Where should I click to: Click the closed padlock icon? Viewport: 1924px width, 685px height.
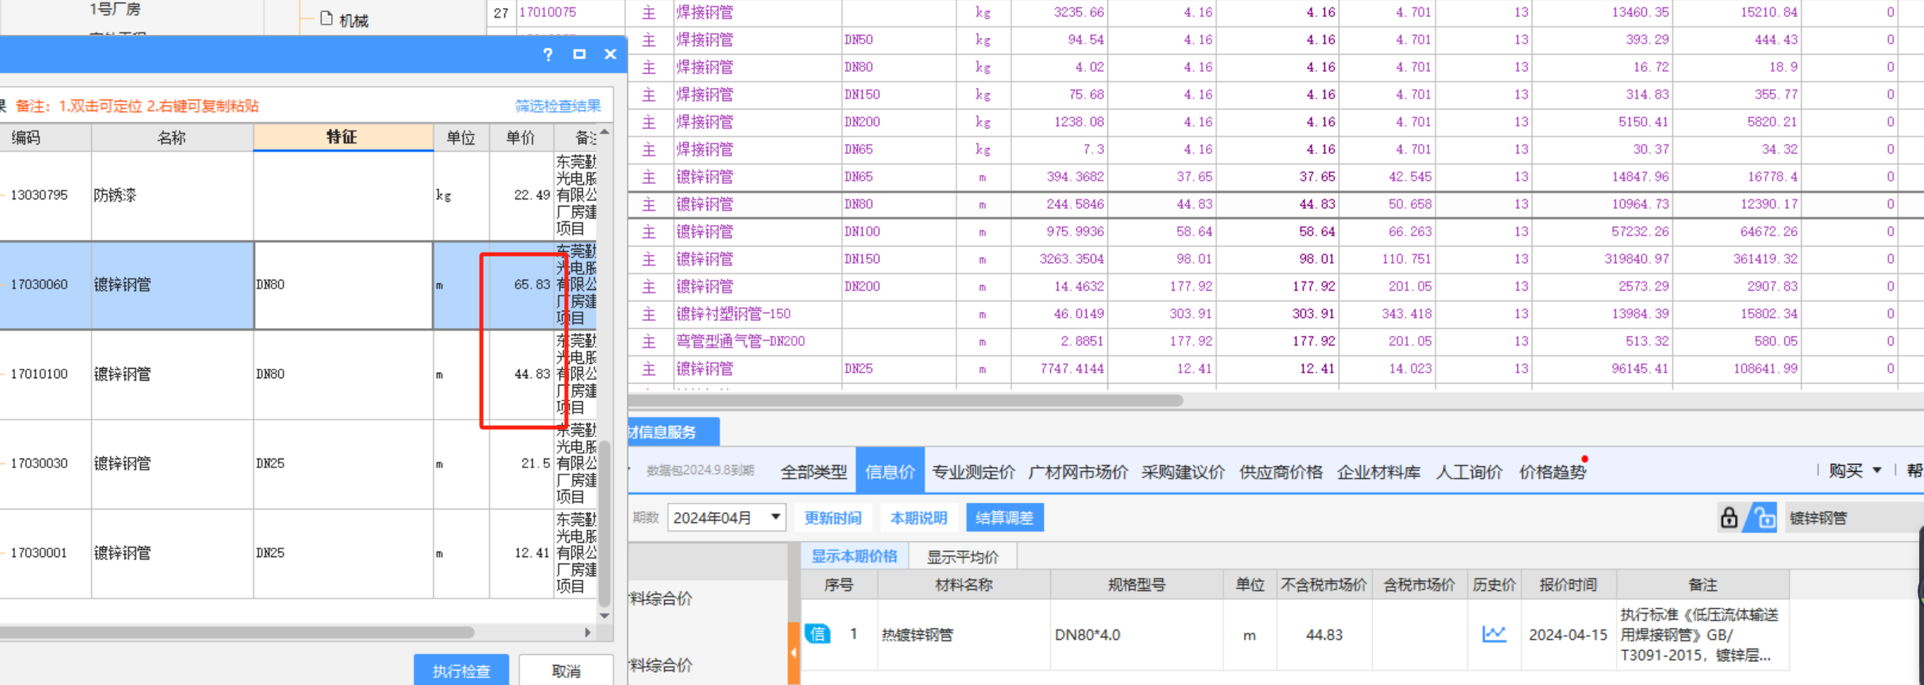(x=1729, y=517)
